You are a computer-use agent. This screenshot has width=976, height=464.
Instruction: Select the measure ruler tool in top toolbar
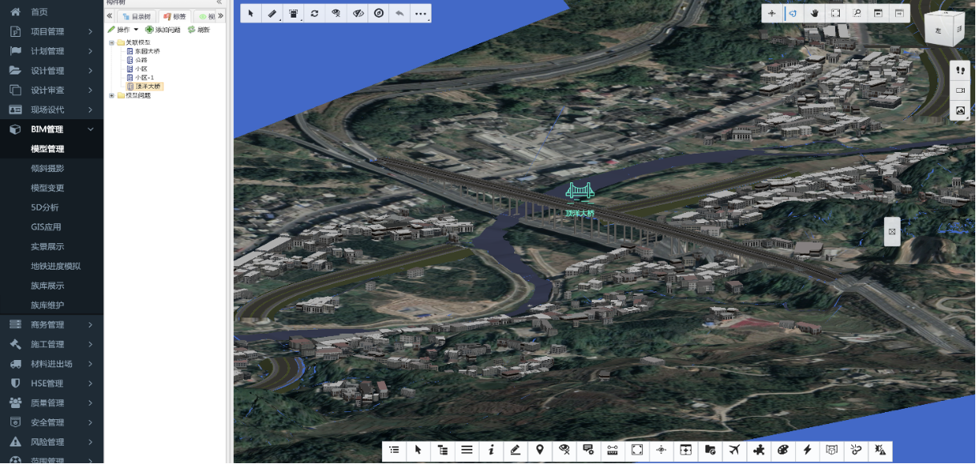[272, 14]
